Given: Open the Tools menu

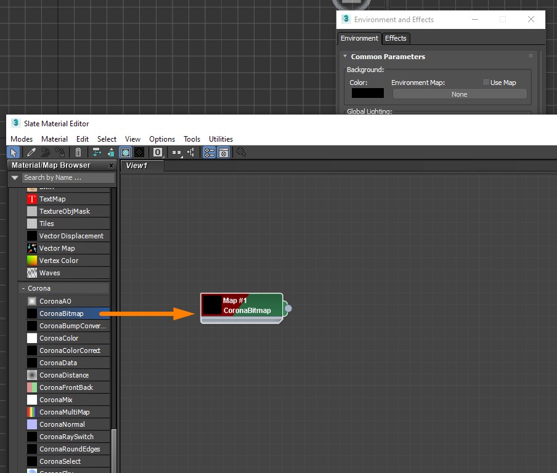Looking at the screenshot, I should 192,139.
